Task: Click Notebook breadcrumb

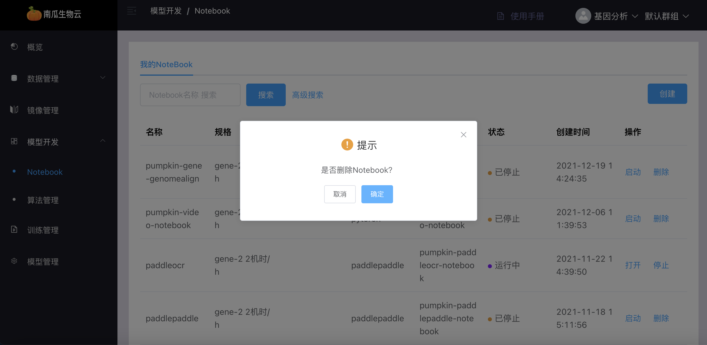Action: pyautogui.click(x=212, y=11)
